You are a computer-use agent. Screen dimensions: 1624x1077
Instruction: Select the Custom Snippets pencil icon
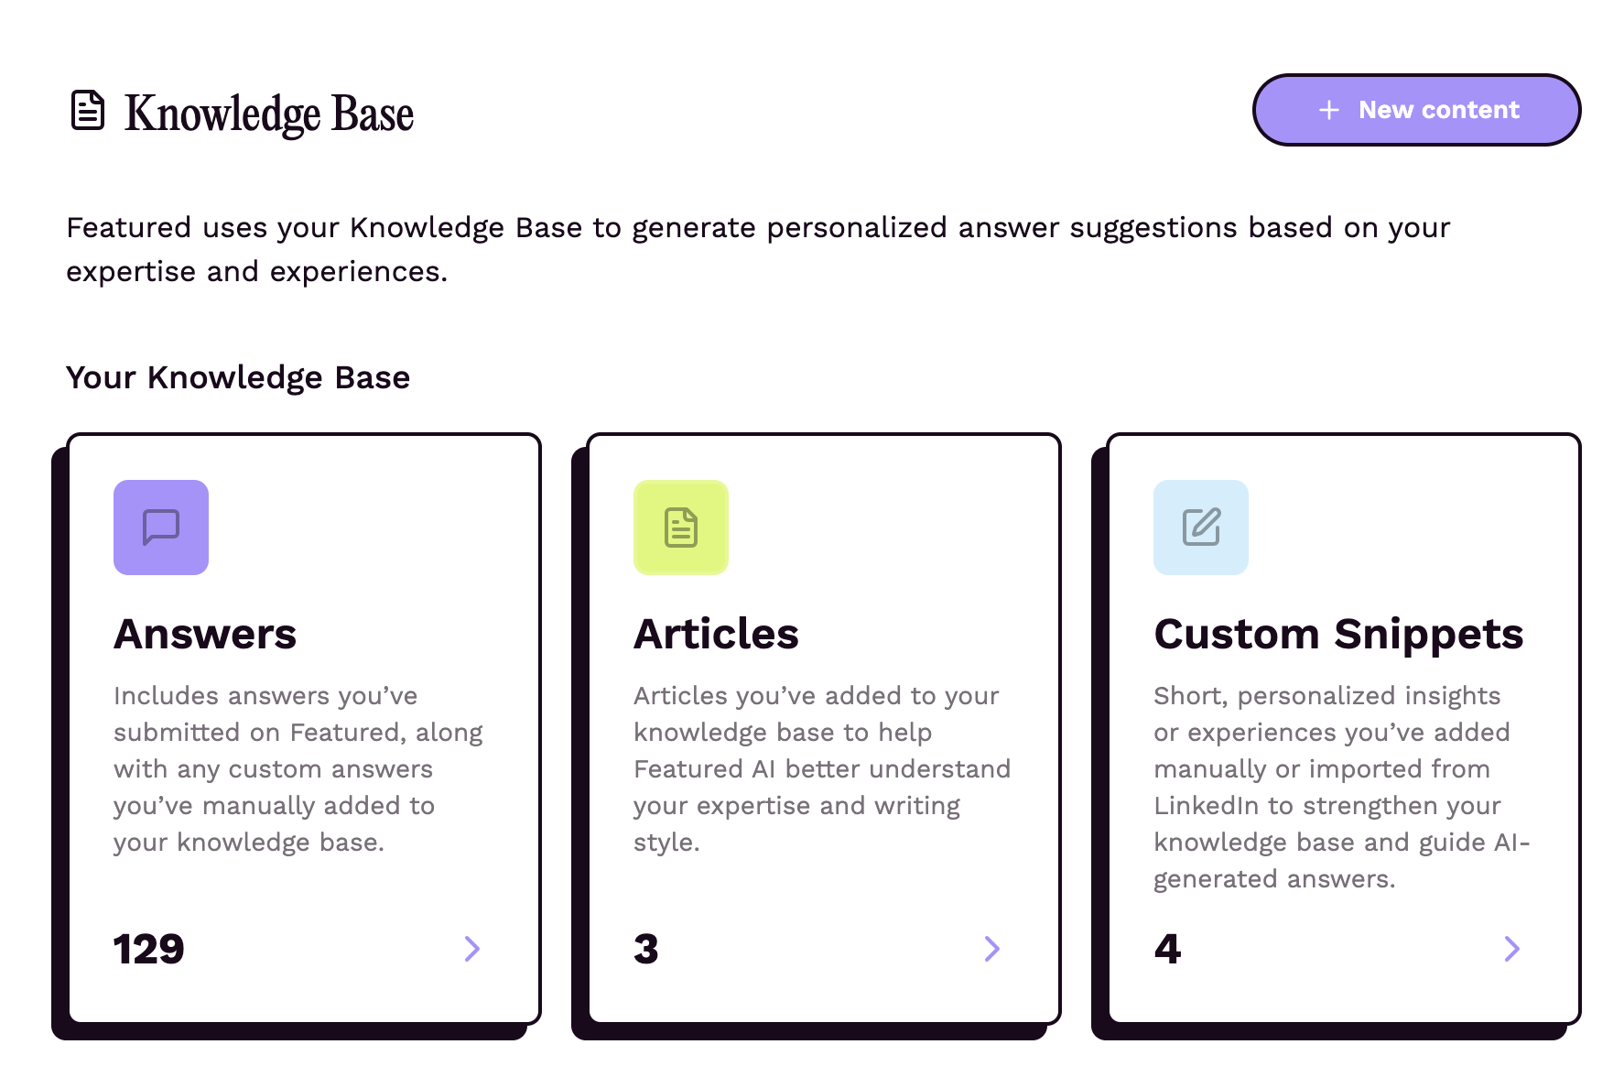[1201, 528]
